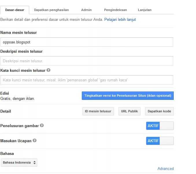Click help icon next to Kata kunci mesin telusur

(x=48, y=70)
